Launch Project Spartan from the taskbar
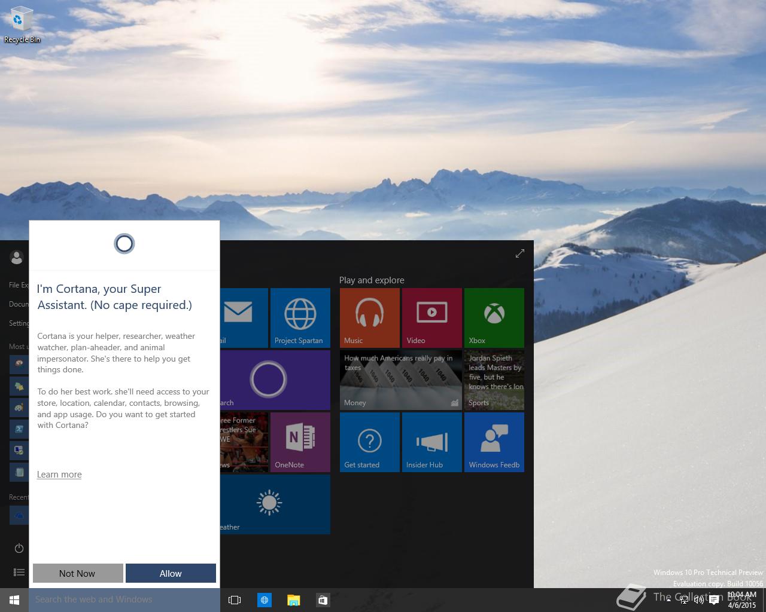This screenshot has width=766, height=612. (x=264, y=600)
